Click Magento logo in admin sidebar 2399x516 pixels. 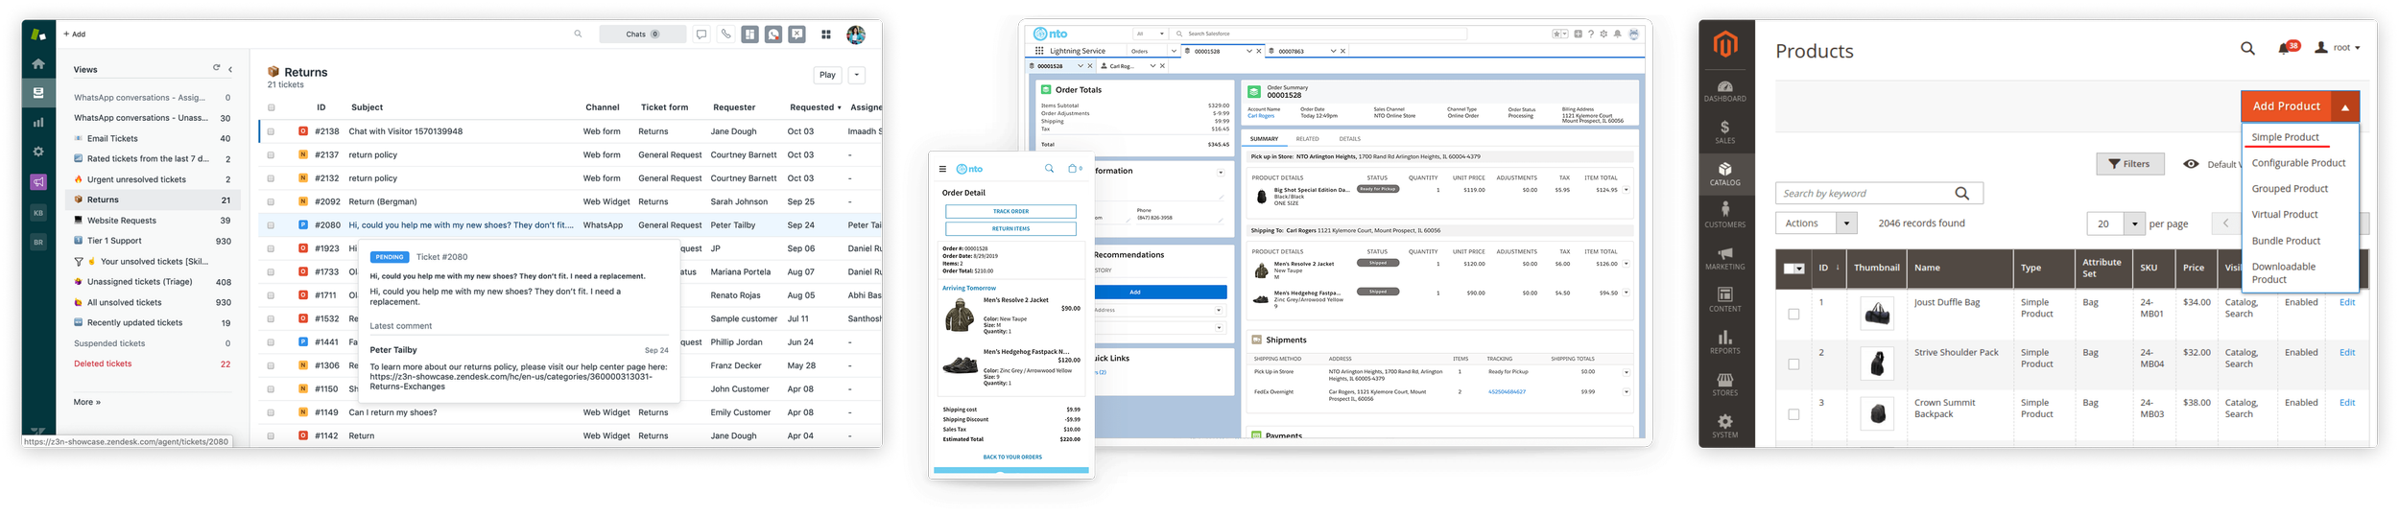(x=1725, y=45)
